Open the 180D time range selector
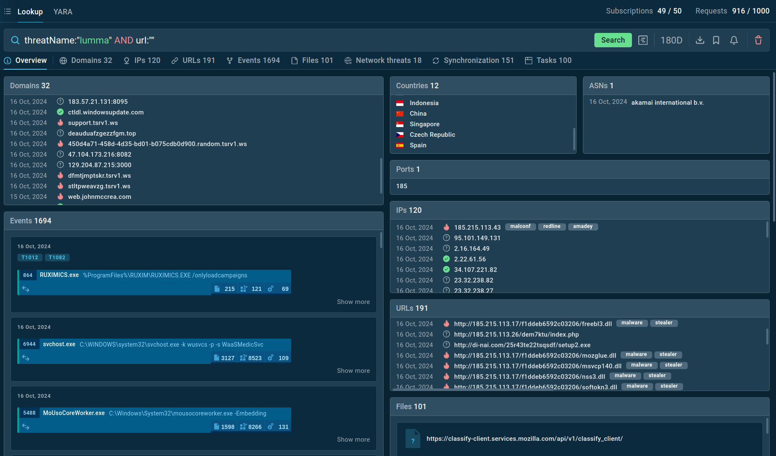776x456 pixels. tap(672, 40)
